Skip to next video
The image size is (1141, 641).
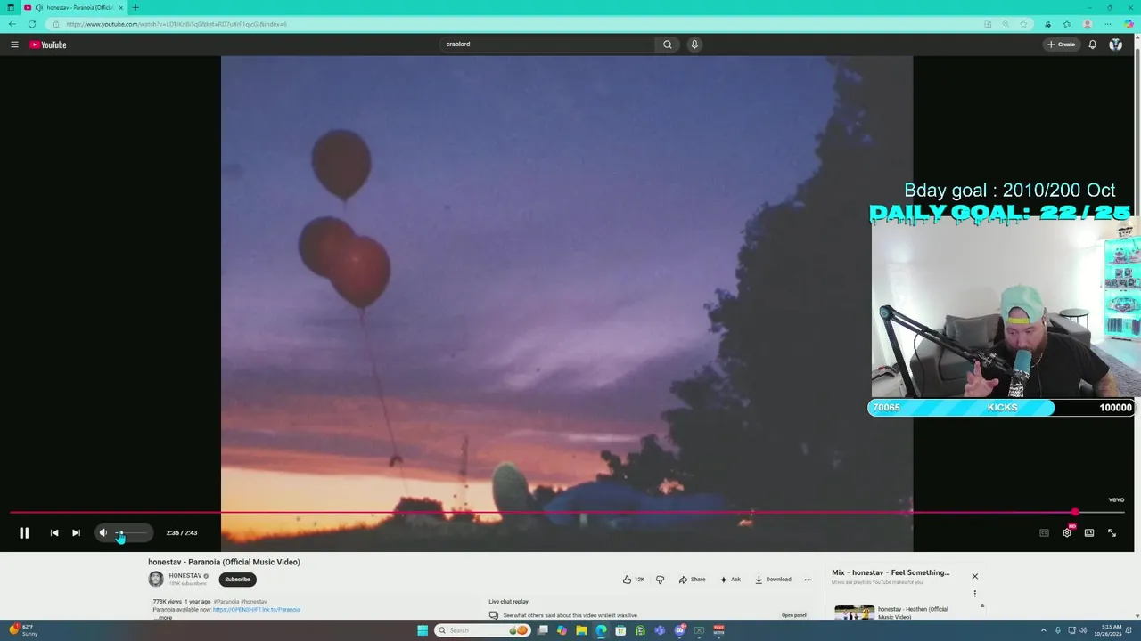click(76, 532)
